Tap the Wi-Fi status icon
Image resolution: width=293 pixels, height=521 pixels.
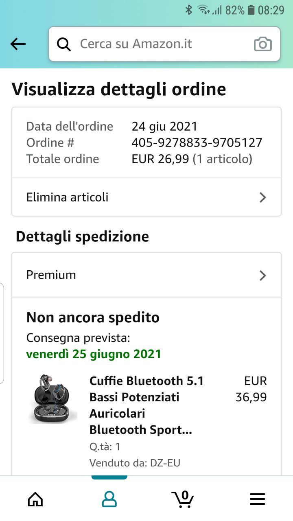click(204, 10)
